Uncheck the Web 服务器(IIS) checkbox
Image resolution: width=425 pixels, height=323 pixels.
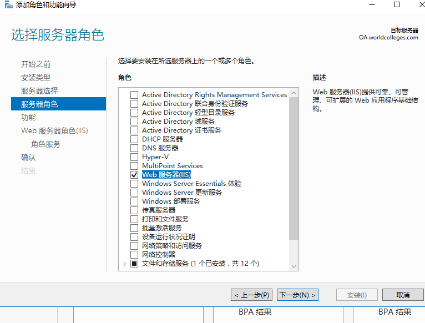click(134, 175)
